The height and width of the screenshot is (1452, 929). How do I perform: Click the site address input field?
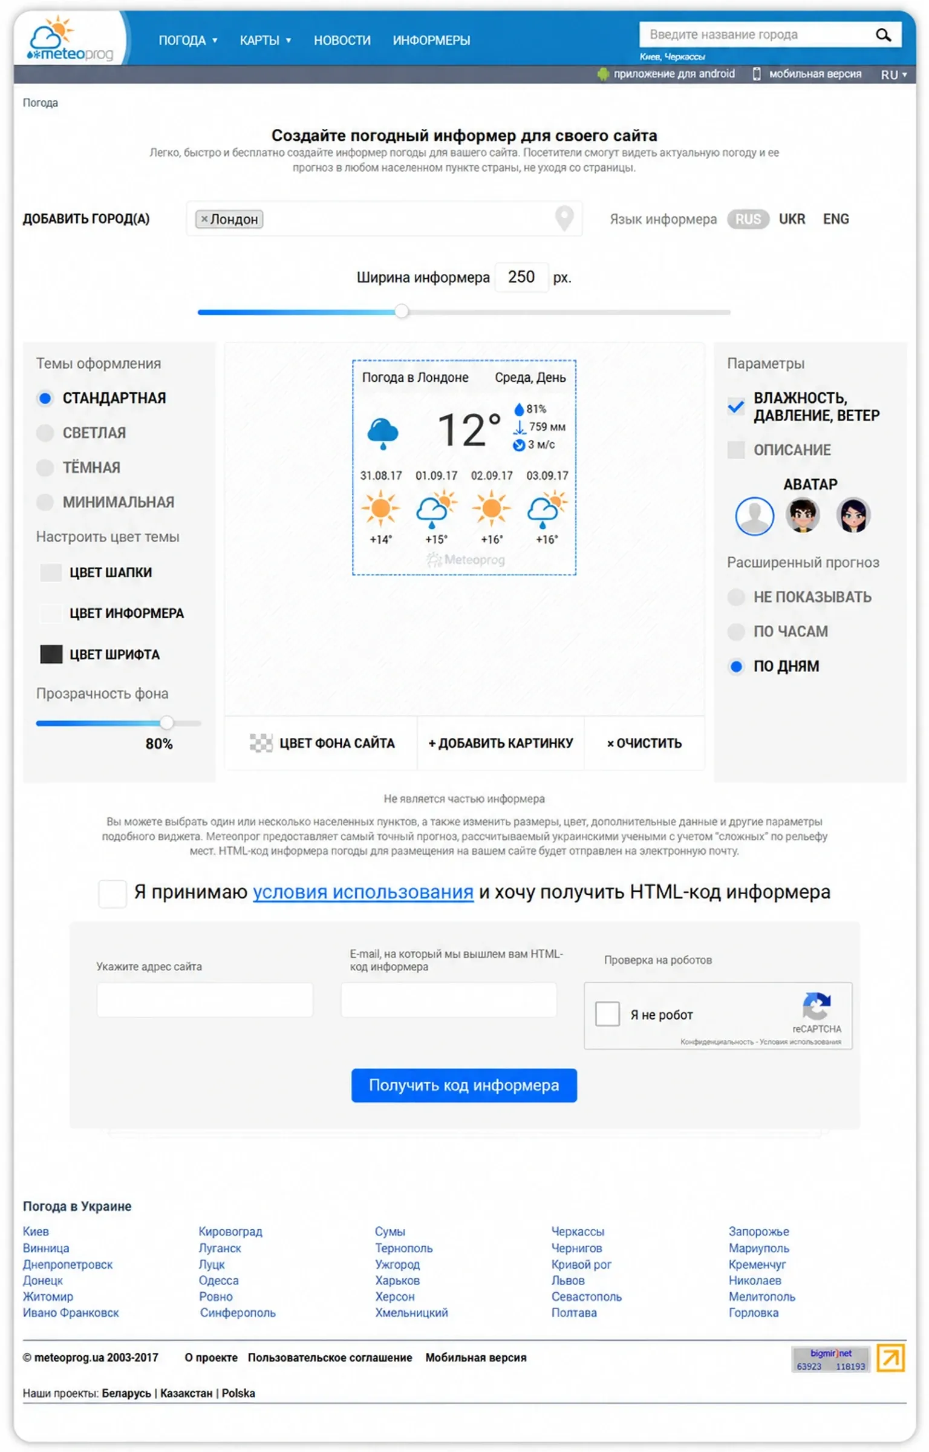205,999
